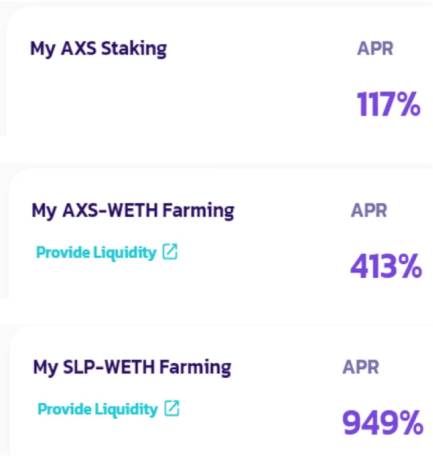Click the APR label in the AXS Staking card
The height and width of the screenshot is (457, 433).
coord(375,48)
